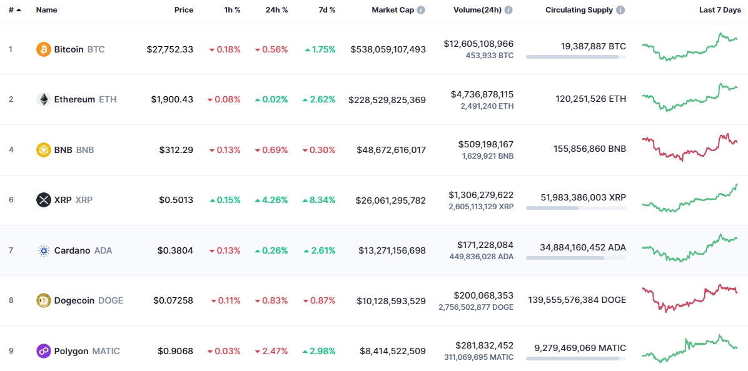This screenshot has height=371, width=748.
Task: Click BNB's price $312.29
Action: (176, 150)
